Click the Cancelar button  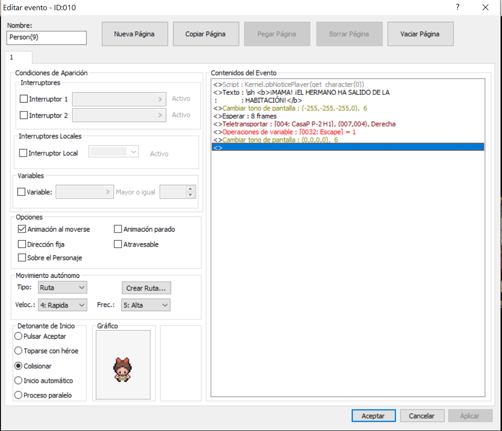click(421, 416)
